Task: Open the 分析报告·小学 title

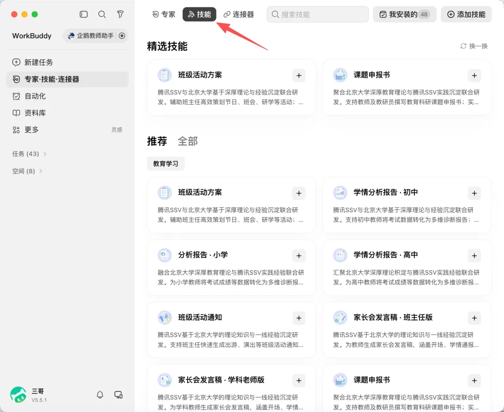Action: pyautogui.click(x=203, y=255)
